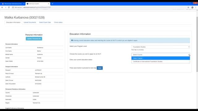The height and width of the screenshot is (111, 198).
Task: Open the Check status tab
Action: [58, 23]
